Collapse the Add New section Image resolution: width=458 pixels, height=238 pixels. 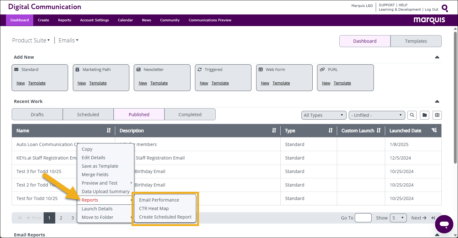click(x=437, y=57)
